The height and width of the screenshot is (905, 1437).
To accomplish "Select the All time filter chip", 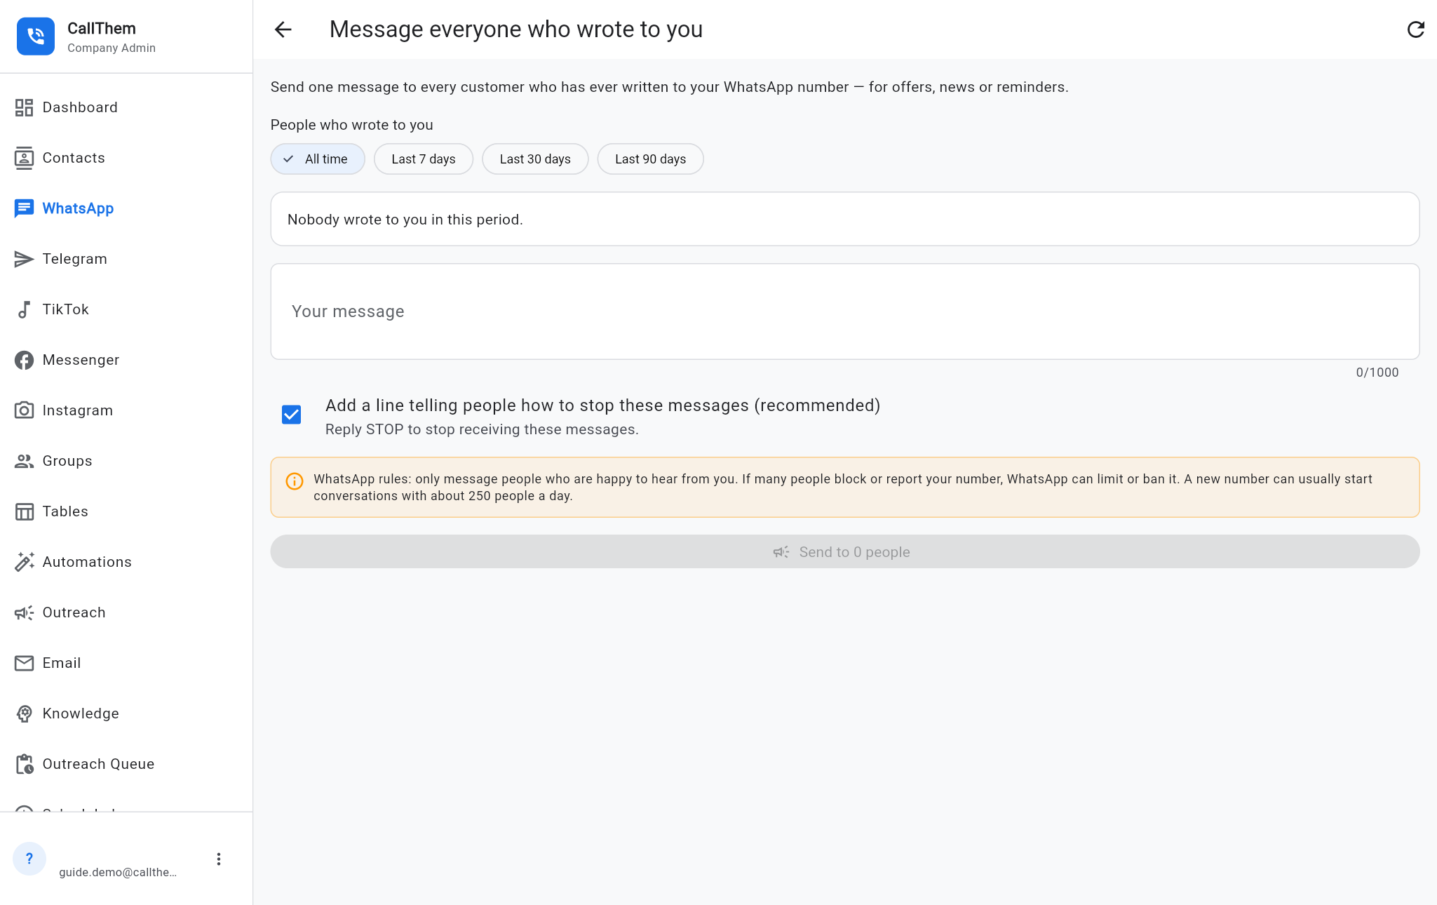I will 318,159.
